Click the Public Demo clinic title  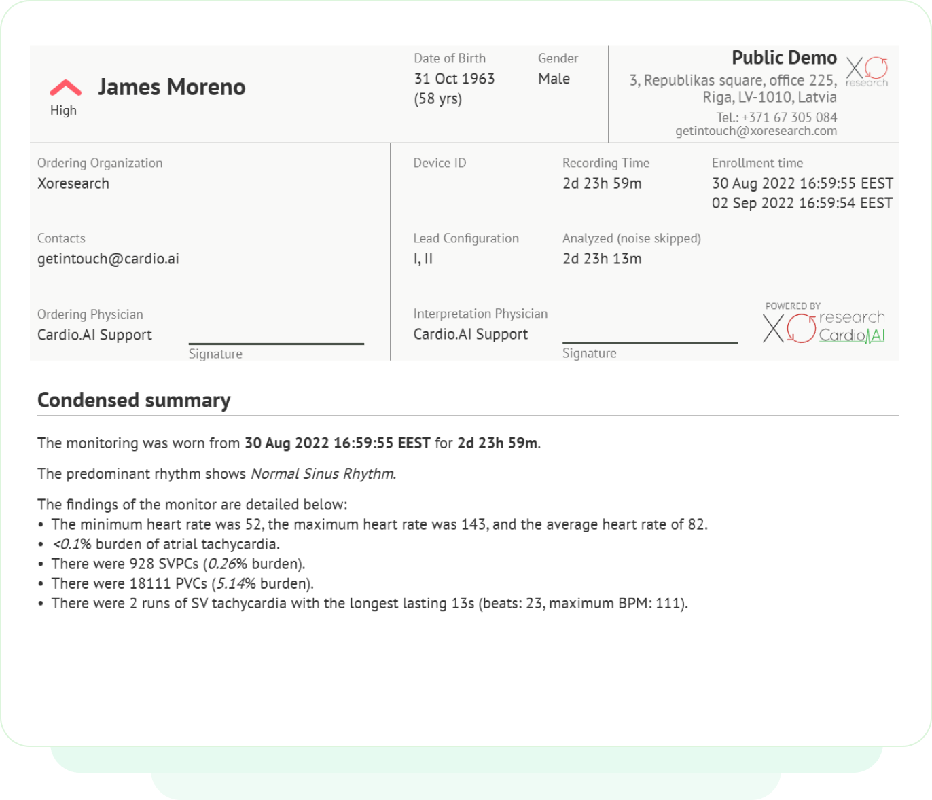pyautogui.click(x=784, y=58)
